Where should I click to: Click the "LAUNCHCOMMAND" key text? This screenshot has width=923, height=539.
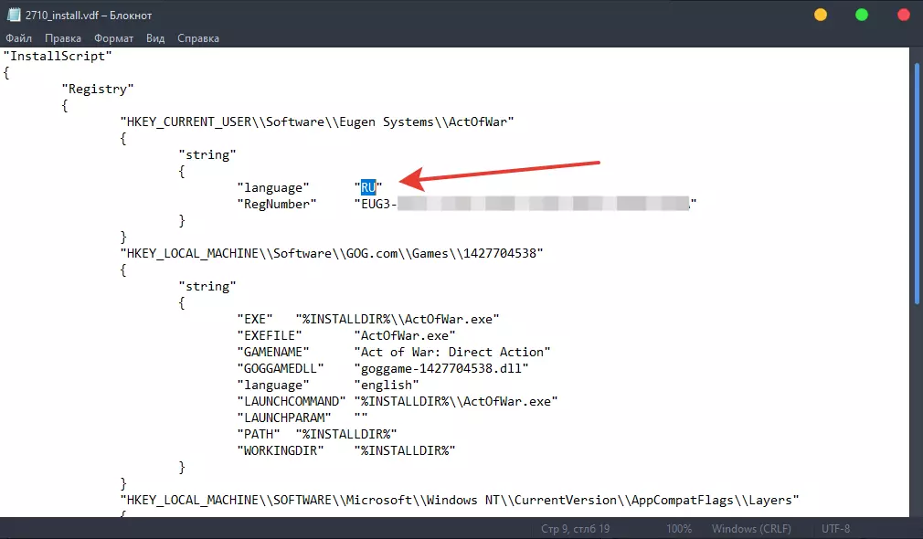292,401
